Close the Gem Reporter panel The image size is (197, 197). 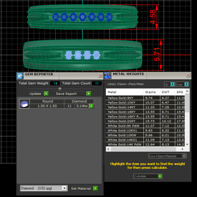[100, 76]
